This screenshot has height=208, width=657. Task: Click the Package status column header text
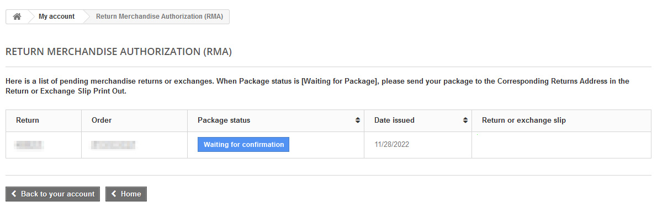click(224, 121)
